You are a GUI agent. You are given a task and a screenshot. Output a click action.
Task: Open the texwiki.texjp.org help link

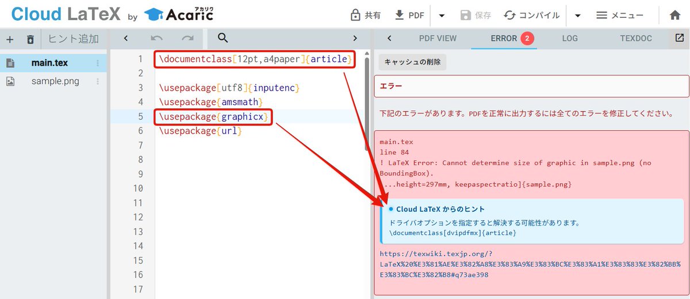pos(529,264)
